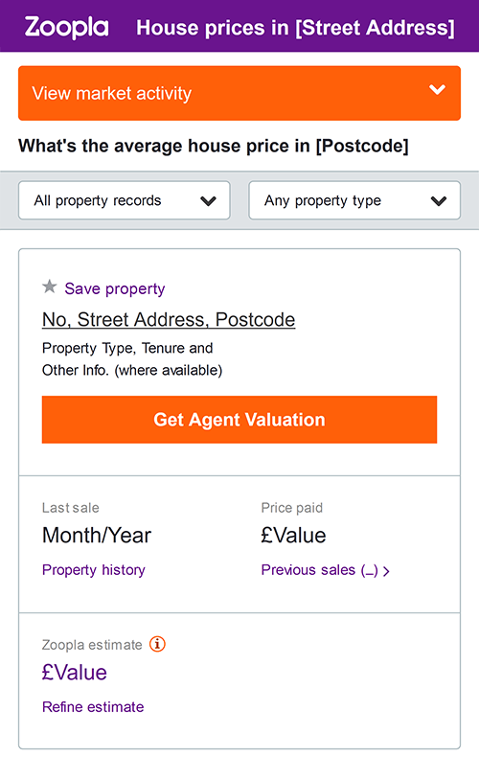
Task: Click the Zoopla logo
Action: tap(67, 28)
